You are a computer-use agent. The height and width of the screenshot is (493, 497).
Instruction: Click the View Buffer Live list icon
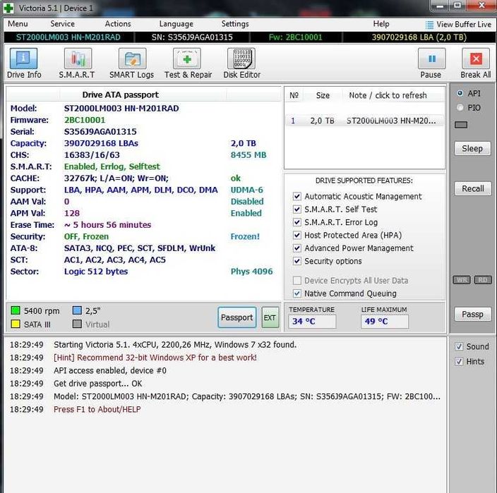(429, 25)
